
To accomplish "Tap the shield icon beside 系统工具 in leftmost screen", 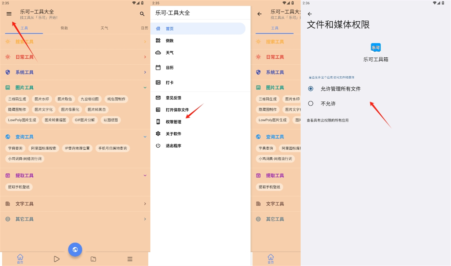I will [x=8, y=72].
